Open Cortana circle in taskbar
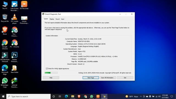This screenshot has width=176, height=99. pos(54,97)
